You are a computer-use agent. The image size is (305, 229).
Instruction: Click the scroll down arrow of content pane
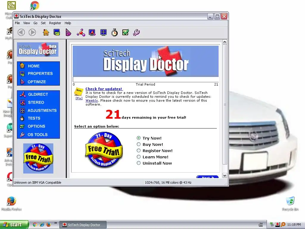click(x=225, y=175)
